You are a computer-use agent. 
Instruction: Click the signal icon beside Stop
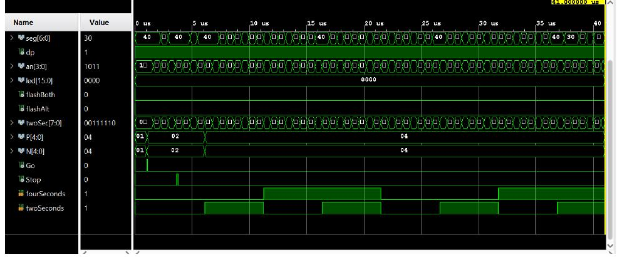point(21,180)
